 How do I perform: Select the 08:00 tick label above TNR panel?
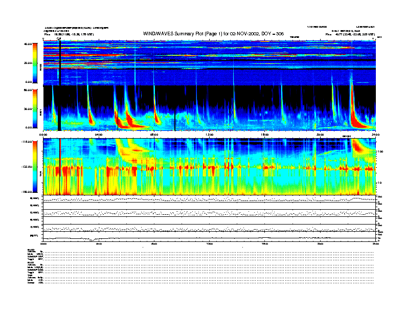click(154, 135)
